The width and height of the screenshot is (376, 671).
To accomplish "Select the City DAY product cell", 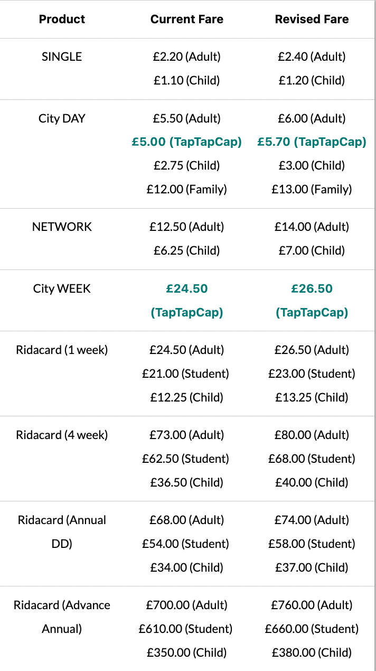I will [62, 118].
